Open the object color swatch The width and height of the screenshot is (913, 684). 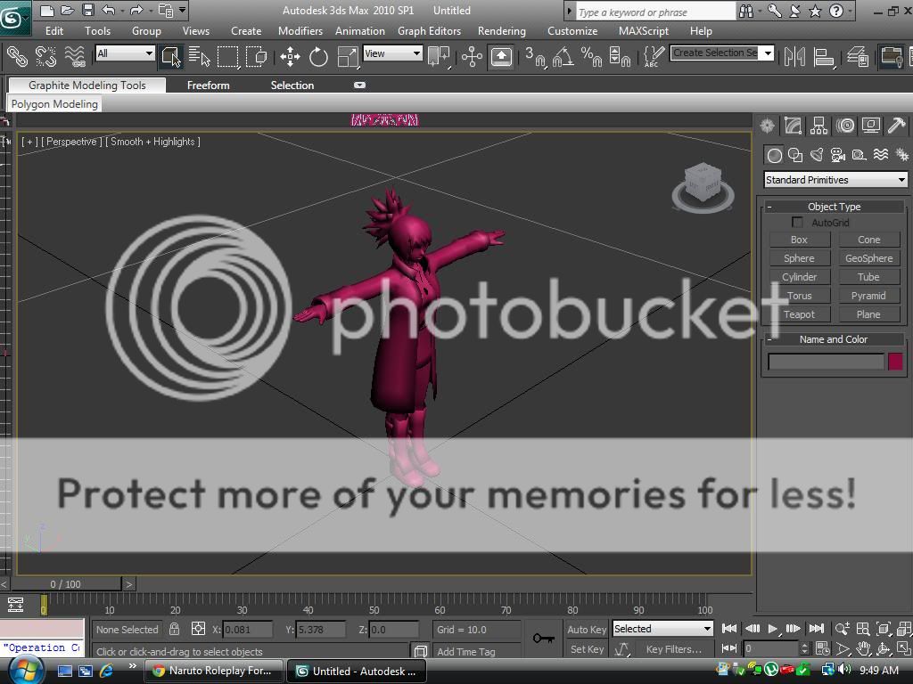coord(895,362)
